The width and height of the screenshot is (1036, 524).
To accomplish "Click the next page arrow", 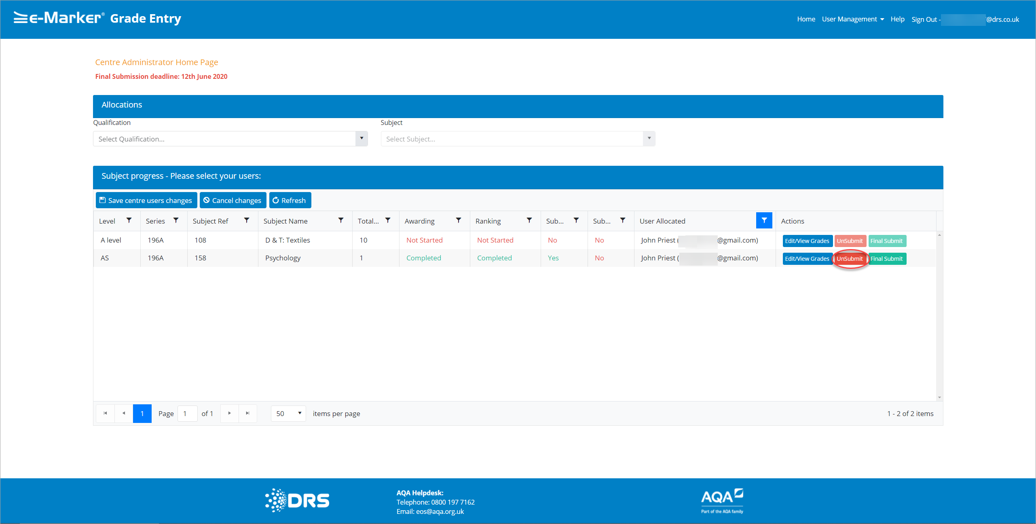I will coord(229,413).
